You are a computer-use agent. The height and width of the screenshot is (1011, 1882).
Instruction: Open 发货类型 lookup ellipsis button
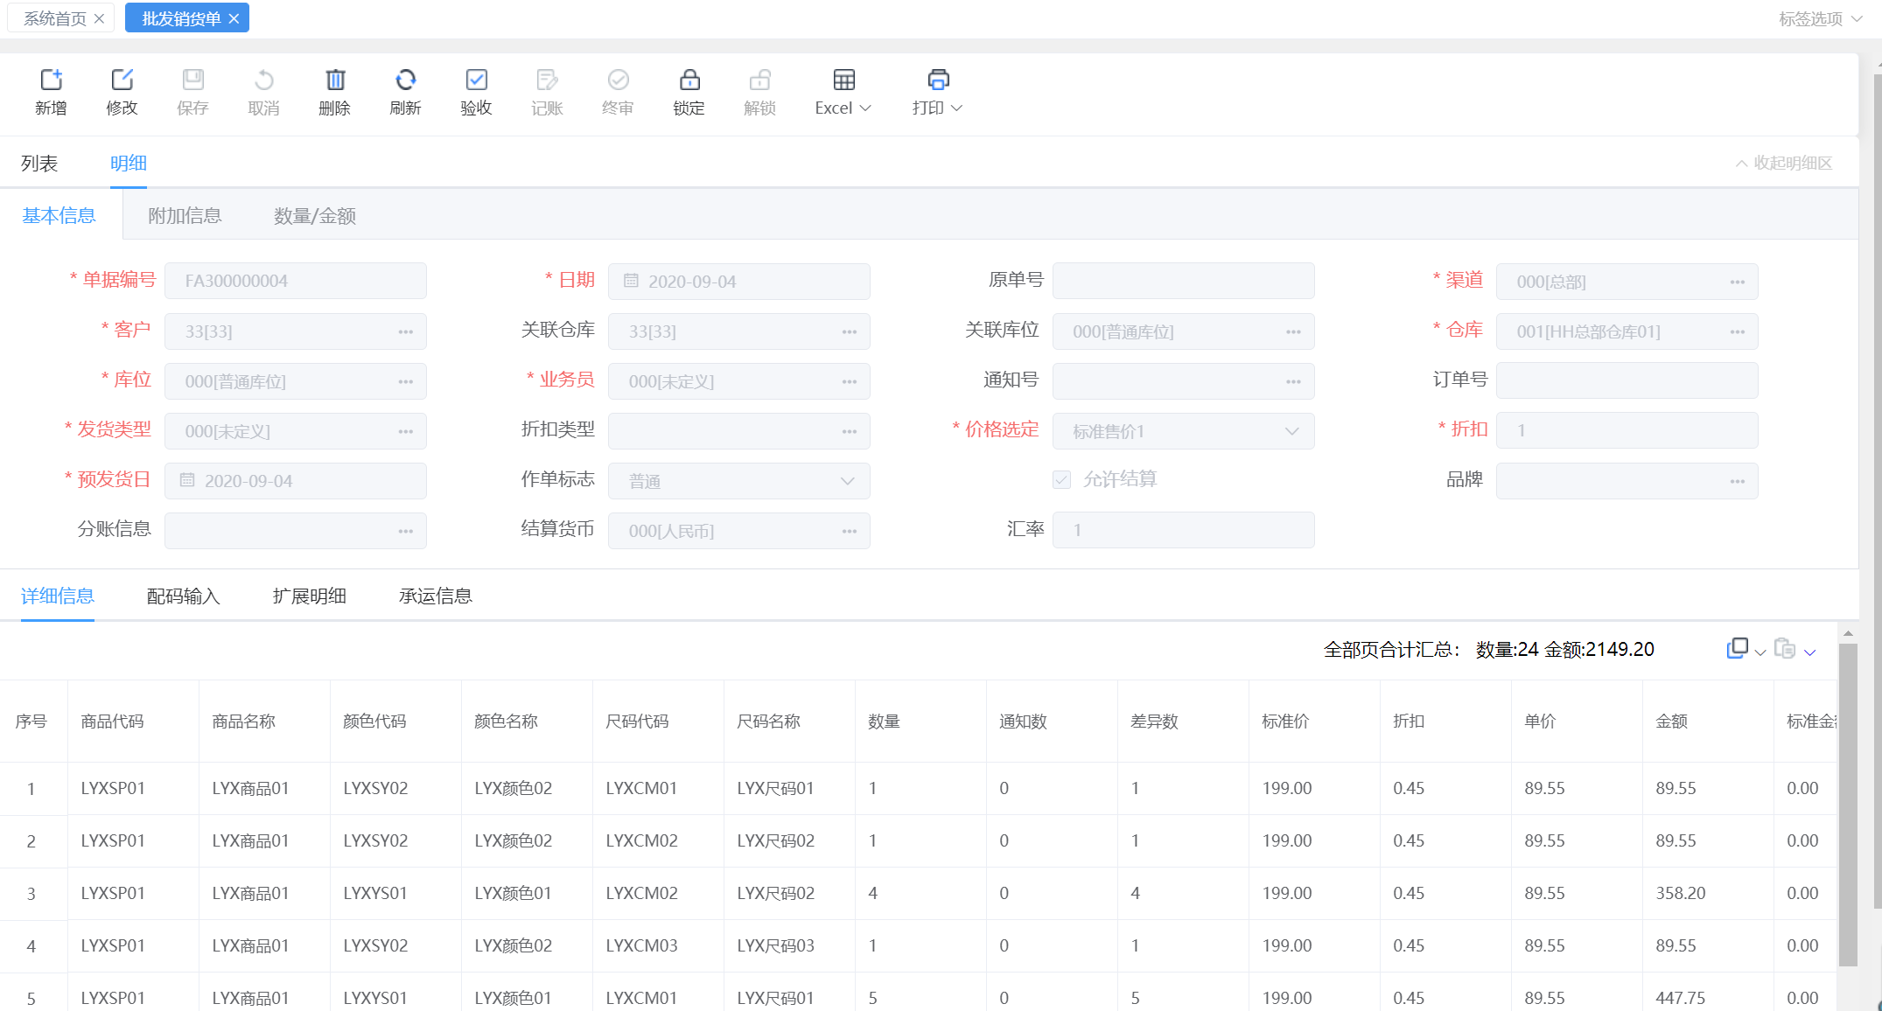tap(406, 431)
